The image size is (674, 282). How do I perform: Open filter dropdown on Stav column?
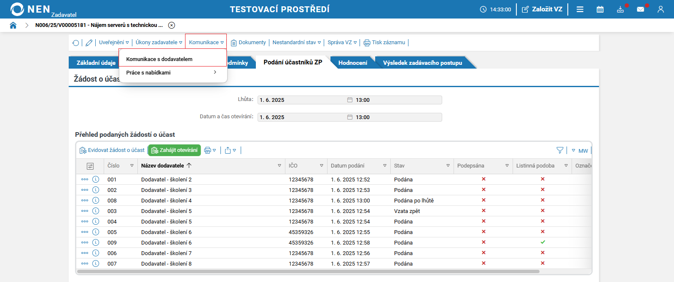pos(448,166)
